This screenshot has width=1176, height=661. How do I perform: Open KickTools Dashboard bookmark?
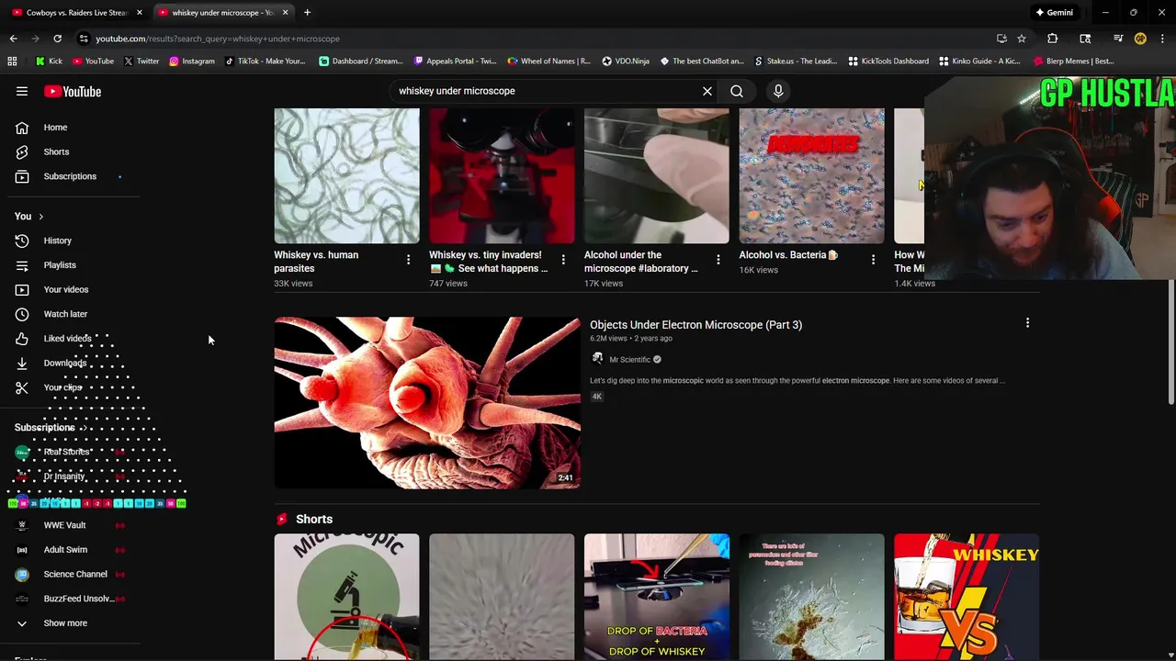888,62
